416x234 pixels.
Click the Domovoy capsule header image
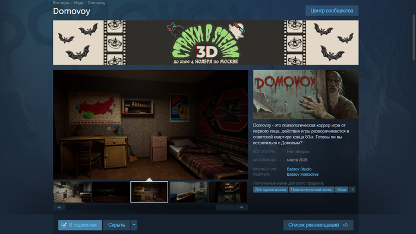pos(305,94)
